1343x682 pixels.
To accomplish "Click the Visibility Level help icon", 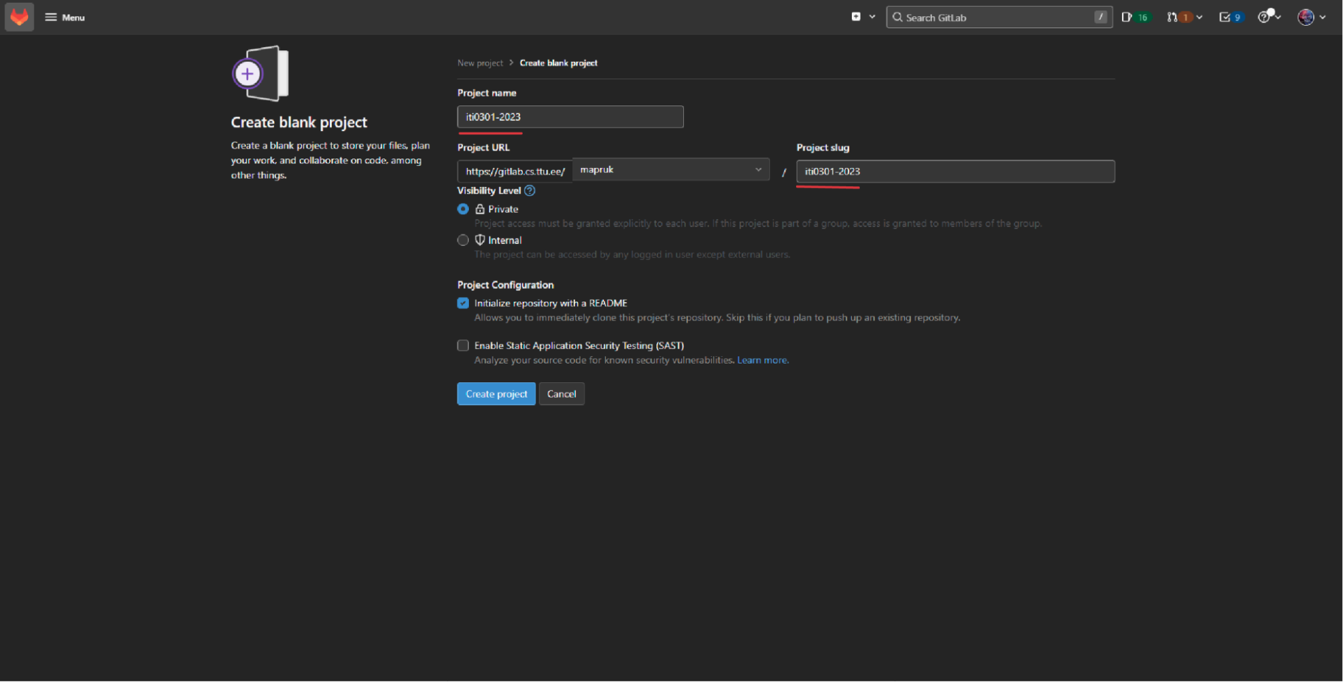I will (529, 191).
